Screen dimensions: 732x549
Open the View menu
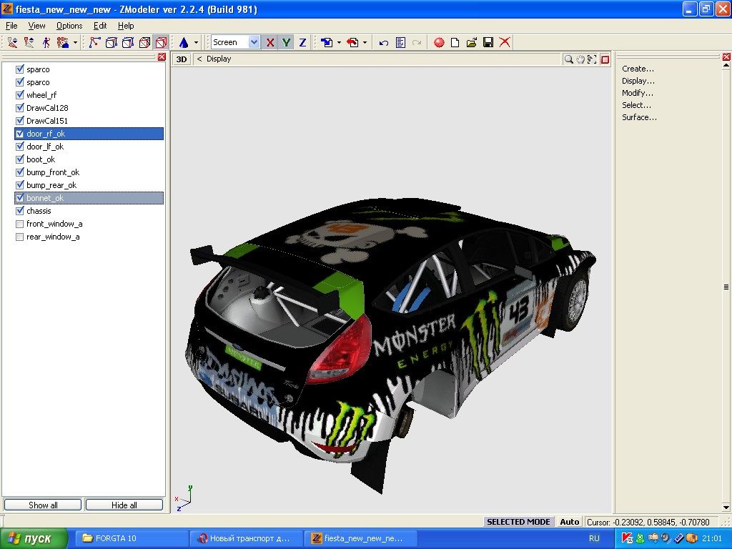point(37,26)
